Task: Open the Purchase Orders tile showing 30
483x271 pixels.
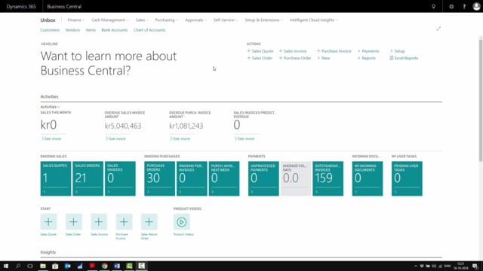Action: pyautogui.click(x=159, y=178)
